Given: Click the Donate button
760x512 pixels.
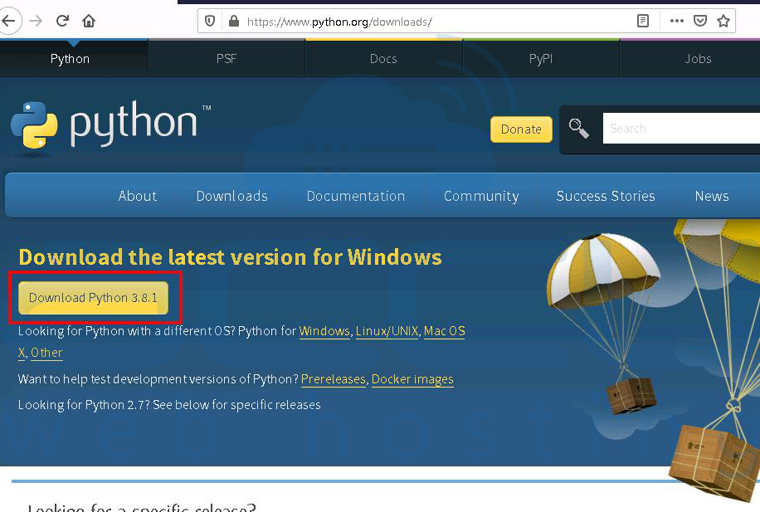Looking at the screenshot, I should (x=520, y=129).
